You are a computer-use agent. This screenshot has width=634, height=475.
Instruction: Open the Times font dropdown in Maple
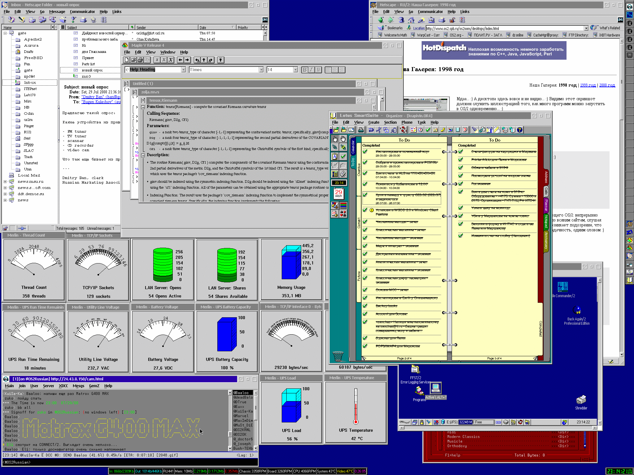261,70
